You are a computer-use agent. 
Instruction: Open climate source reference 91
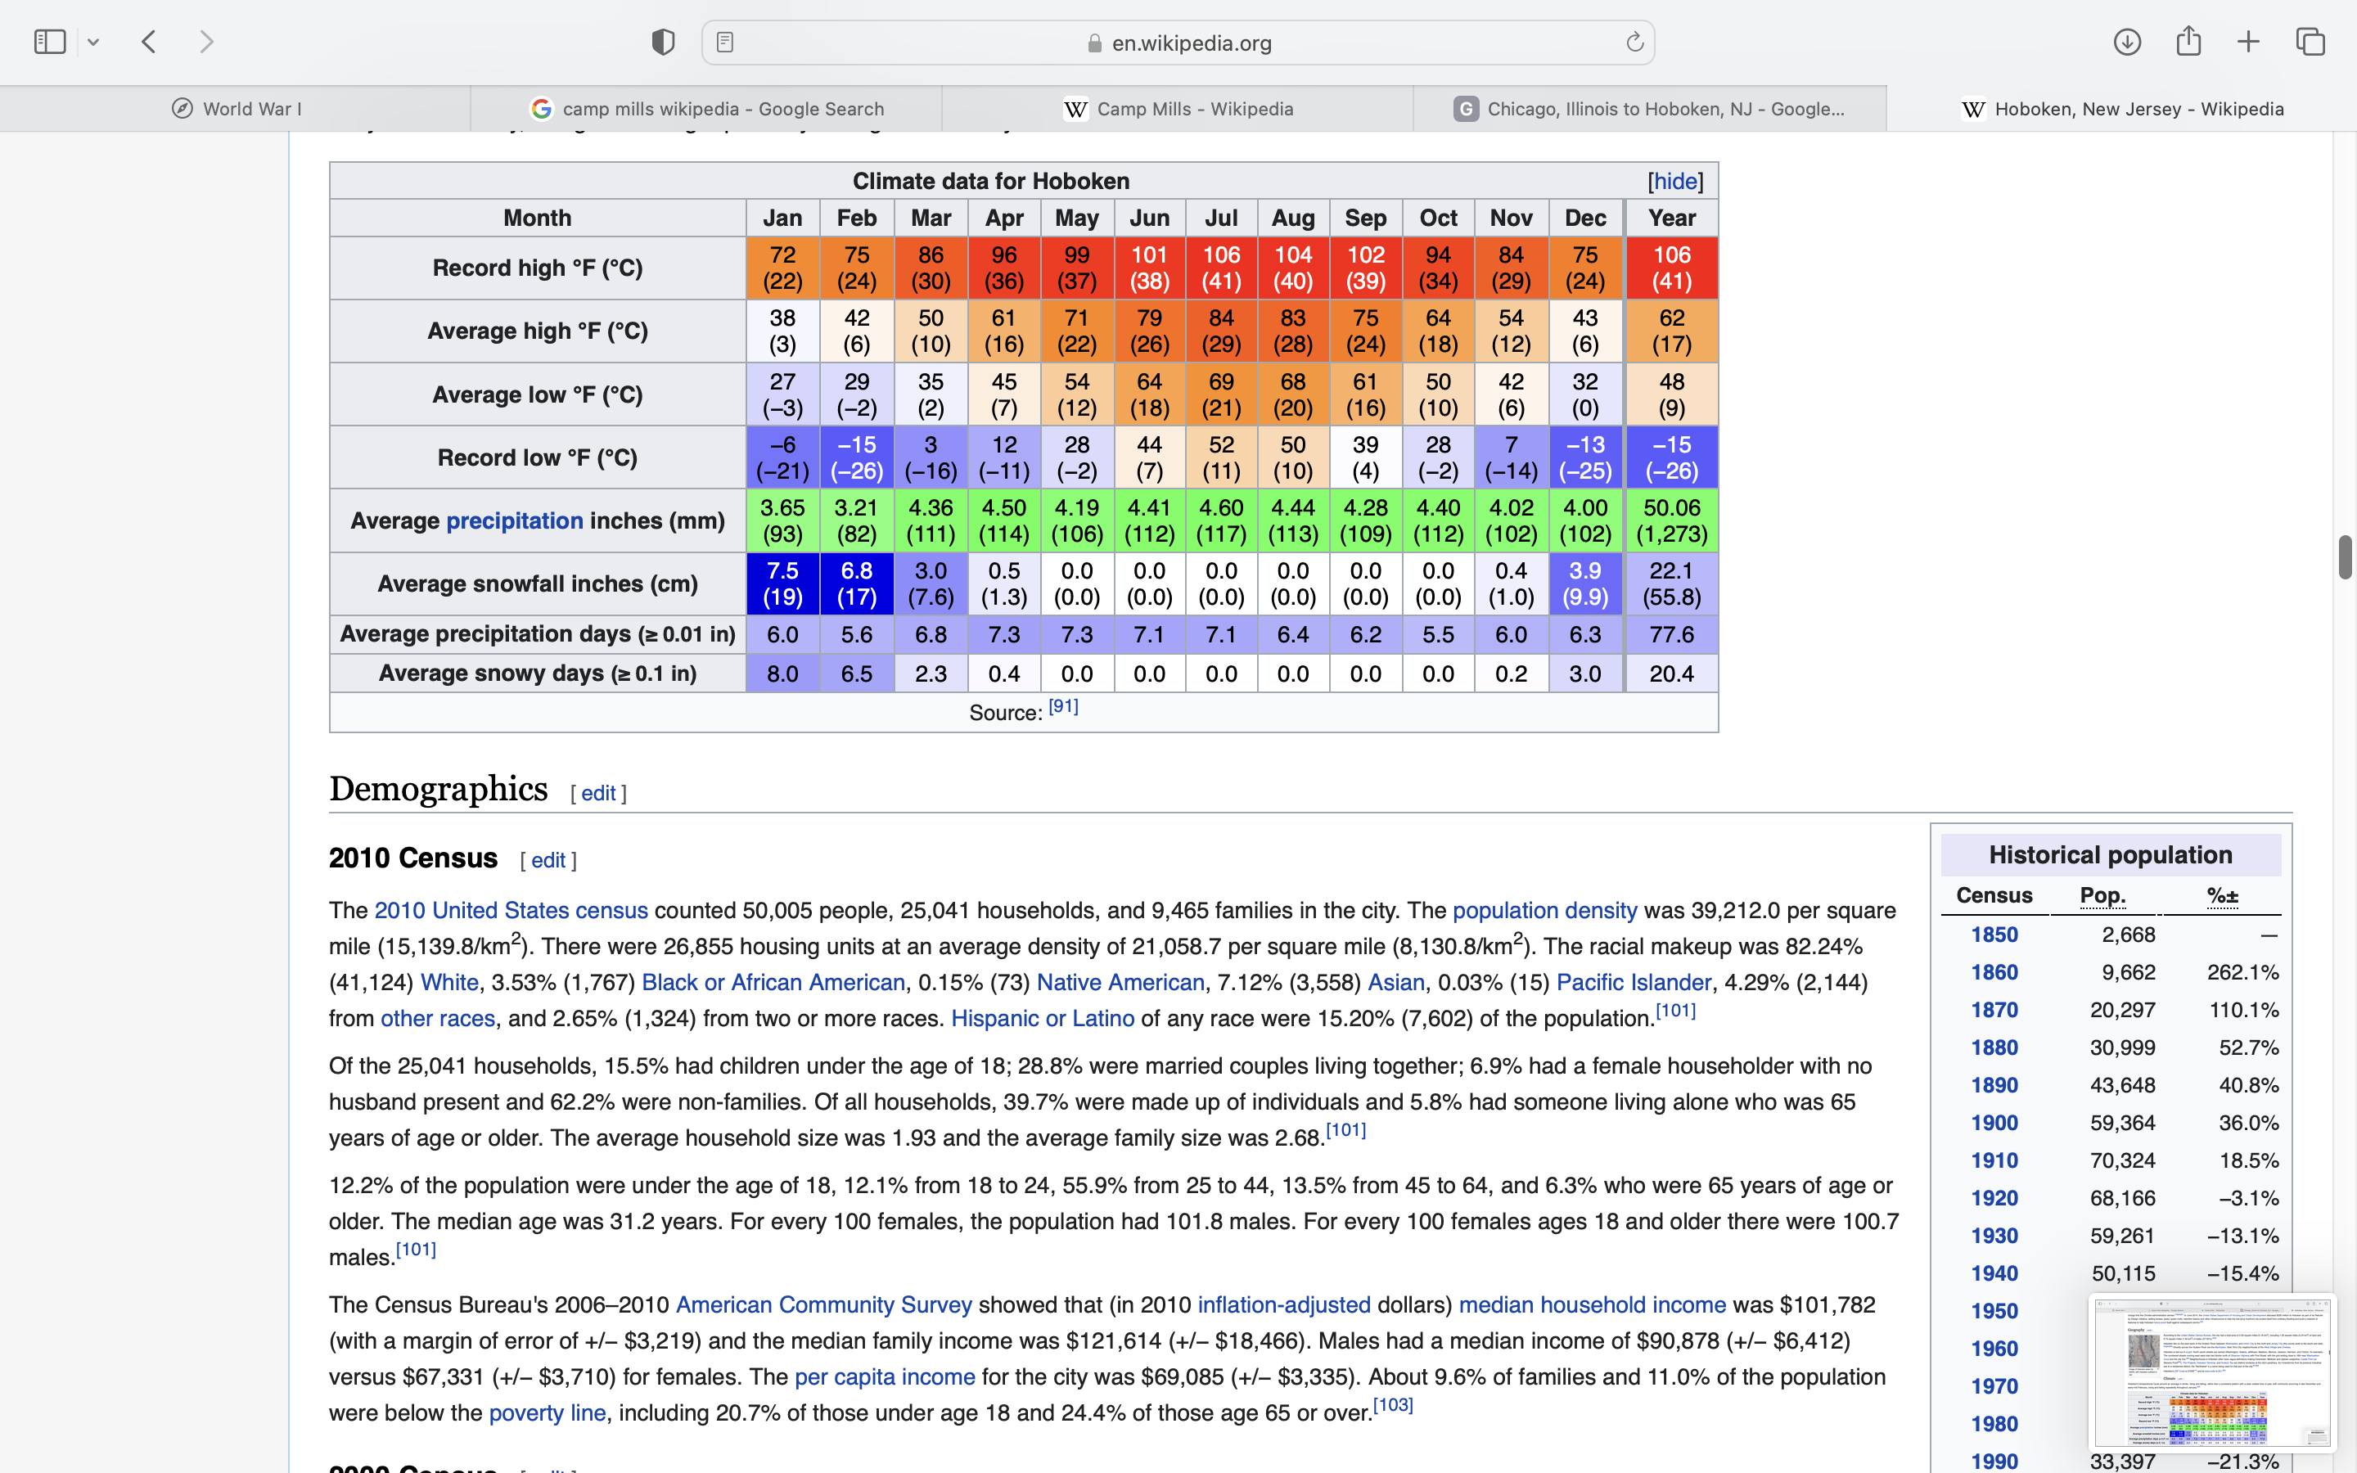pyautogui.click(x=1062, y=706)
